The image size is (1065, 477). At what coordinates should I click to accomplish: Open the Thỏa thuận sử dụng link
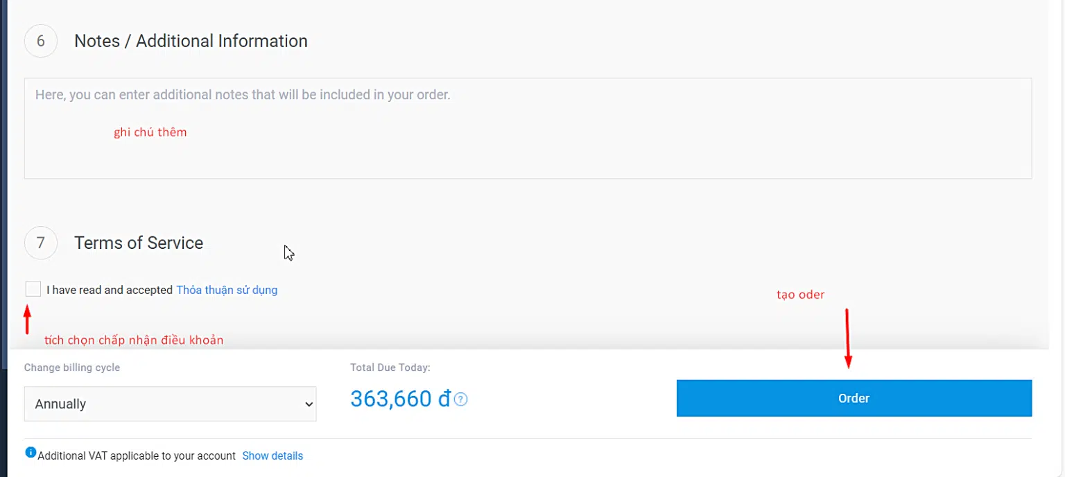point(227,290)
